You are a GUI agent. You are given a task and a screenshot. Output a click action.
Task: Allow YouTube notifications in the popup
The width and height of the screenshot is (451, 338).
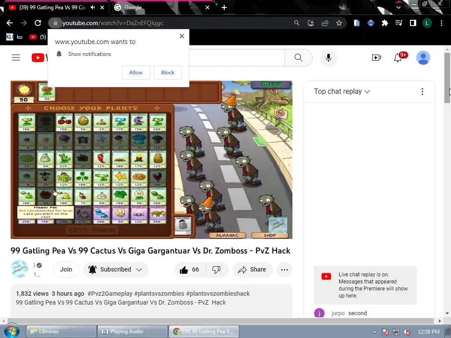[x=136, y=73]
